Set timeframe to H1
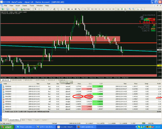This screenshot has width=162, height=129. pos(99,9)
